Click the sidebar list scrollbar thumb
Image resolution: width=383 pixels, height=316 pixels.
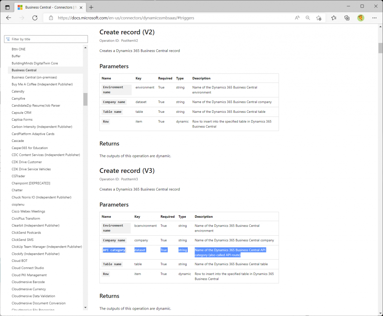pyautogui.click(x=85, y=99)
